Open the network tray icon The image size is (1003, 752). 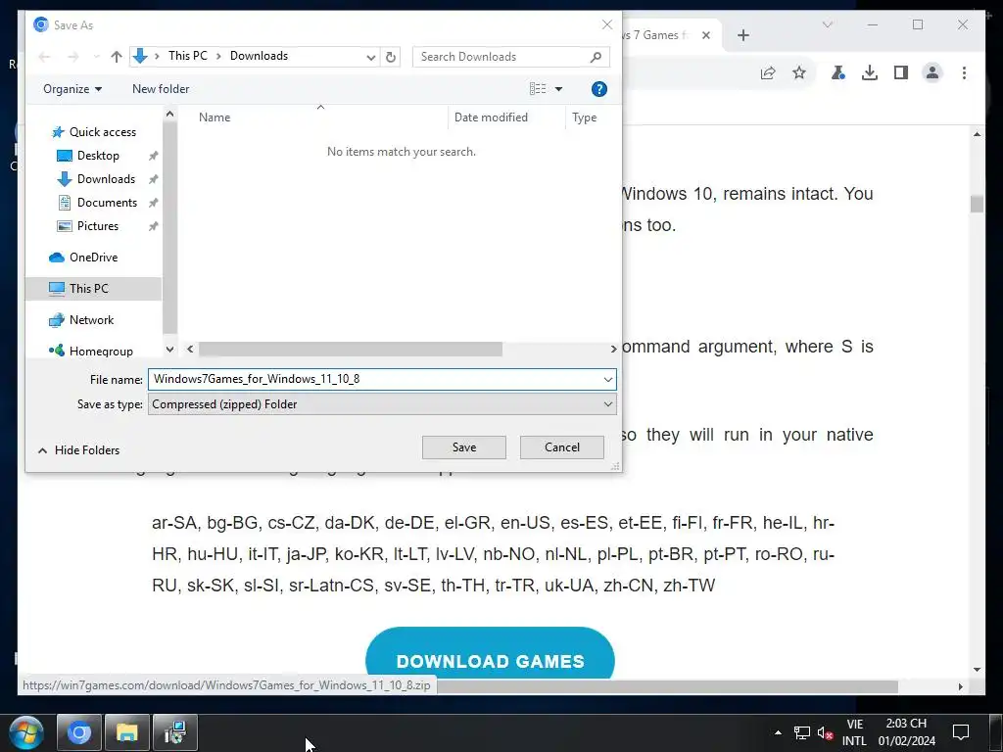pos(801,732)
